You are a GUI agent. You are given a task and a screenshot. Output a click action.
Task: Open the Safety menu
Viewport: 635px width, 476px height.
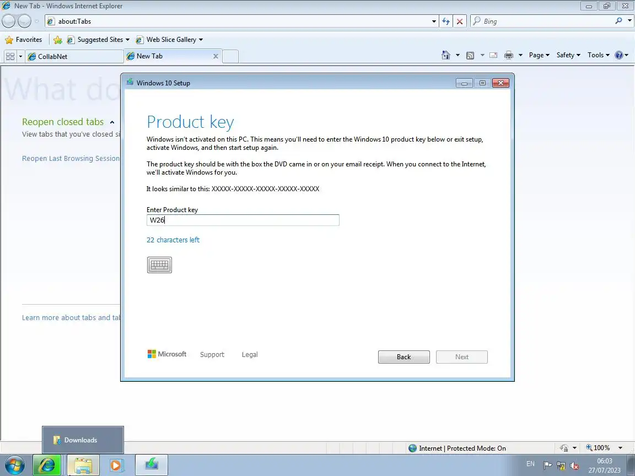click(568, 55)
